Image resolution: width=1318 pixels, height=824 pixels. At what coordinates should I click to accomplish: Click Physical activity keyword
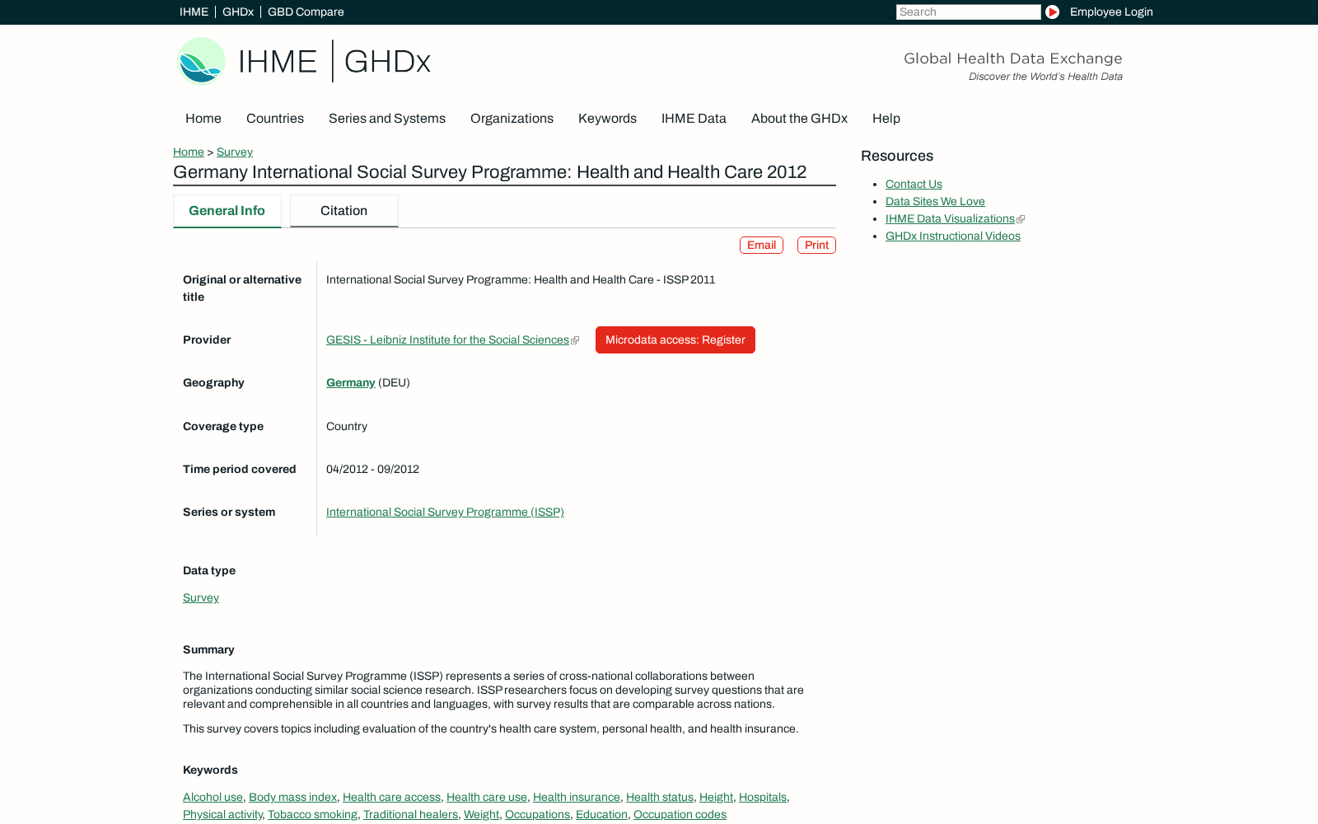[x=222, y=814]
